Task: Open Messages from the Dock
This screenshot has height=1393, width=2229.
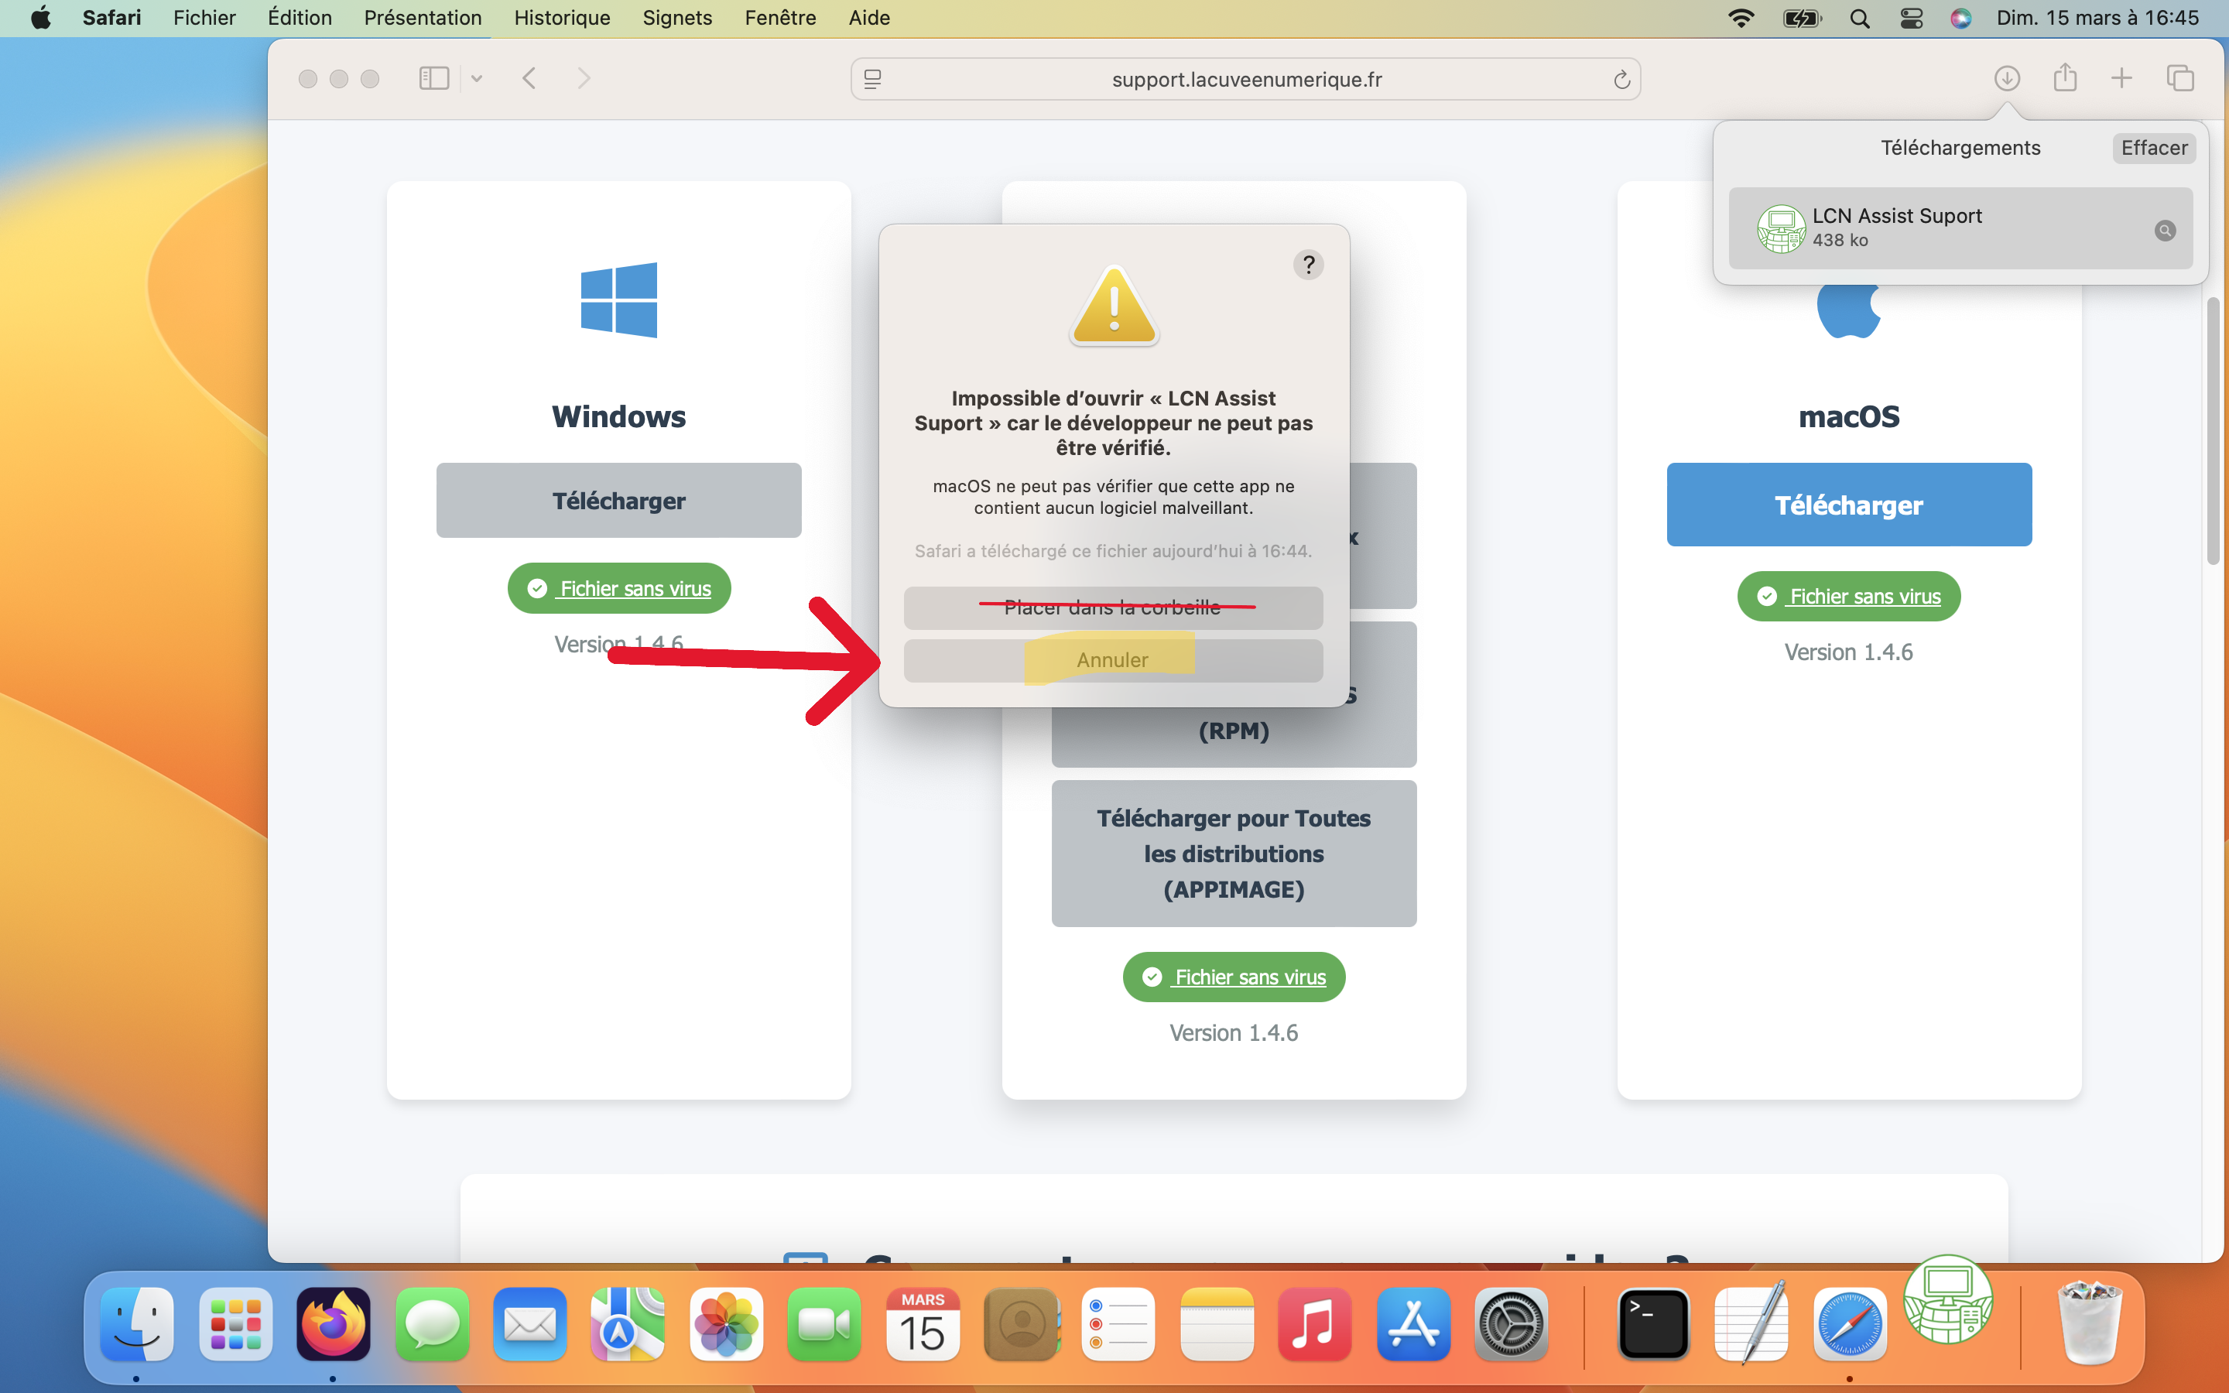Action: click(432, 1325)
